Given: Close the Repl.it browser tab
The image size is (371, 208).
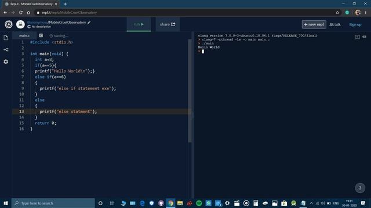Looking at the screenshot, I should pyautogui.click(x=56, y=4).
